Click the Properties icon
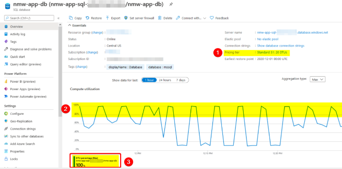 6,152
